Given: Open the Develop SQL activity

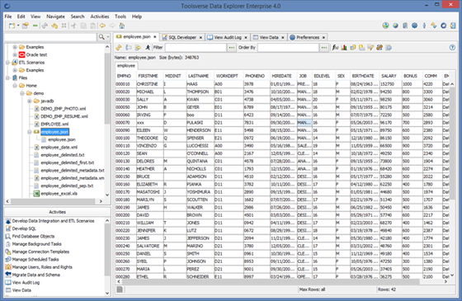Looking at the screenshot, I should click(24, 228).
